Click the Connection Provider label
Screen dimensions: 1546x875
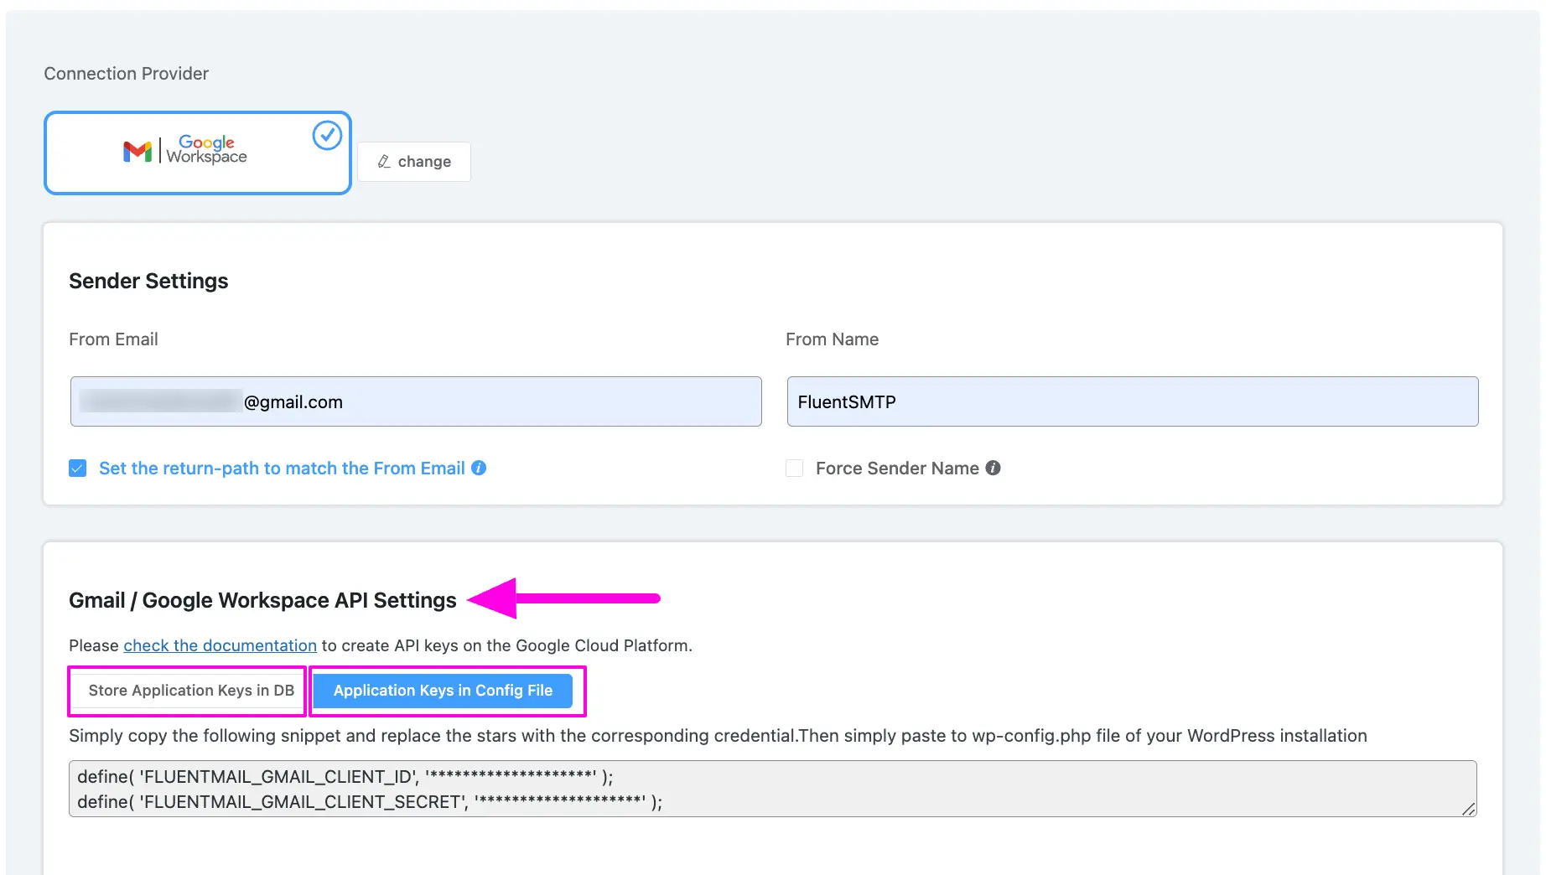[x=126, y=74]
